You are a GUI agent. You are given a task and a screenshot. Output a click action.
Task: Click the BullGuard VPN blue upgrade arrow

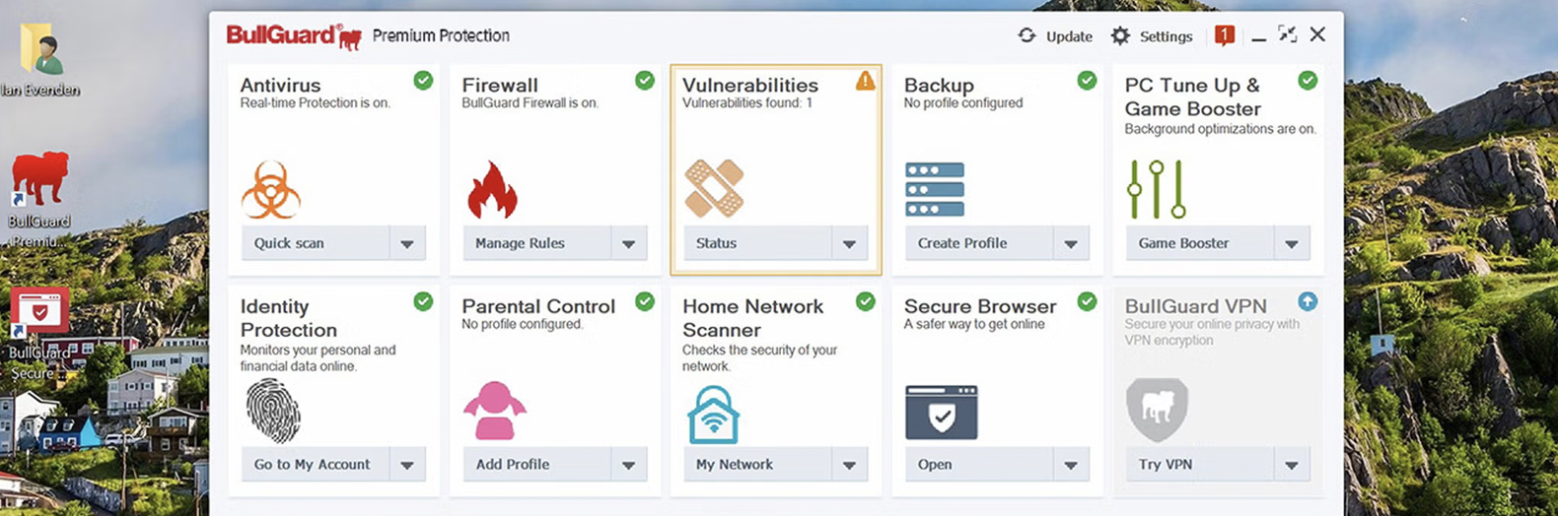(x=1308, y=302)
